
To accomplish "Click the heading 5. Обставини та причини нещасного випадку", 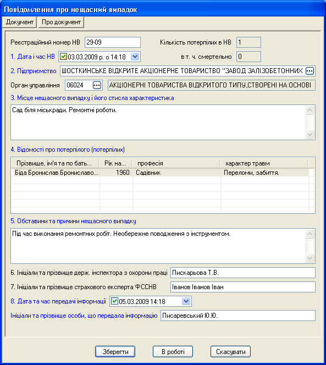I will pyautogui.click(x=73, y=221).
